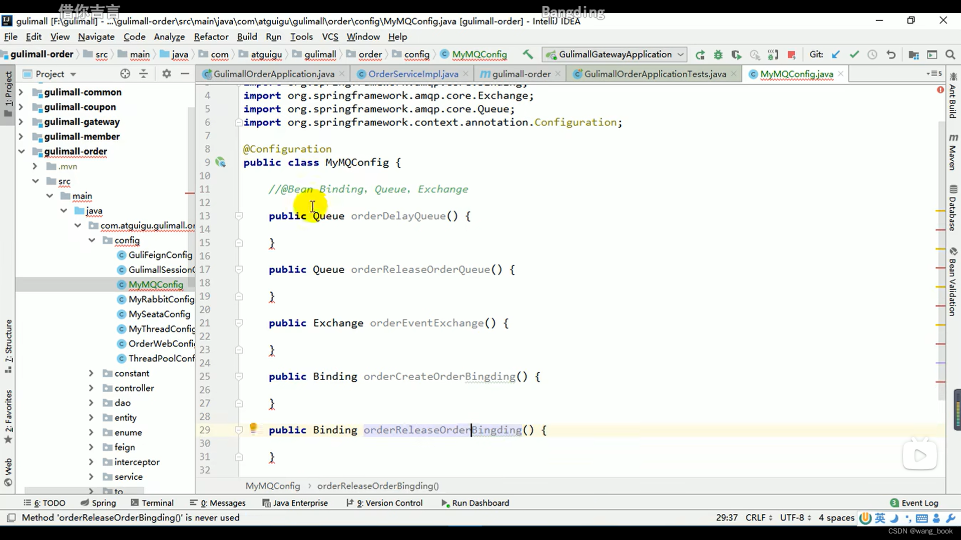Open the Event Log
961x540 pixels.
click(x=914, y=503)
